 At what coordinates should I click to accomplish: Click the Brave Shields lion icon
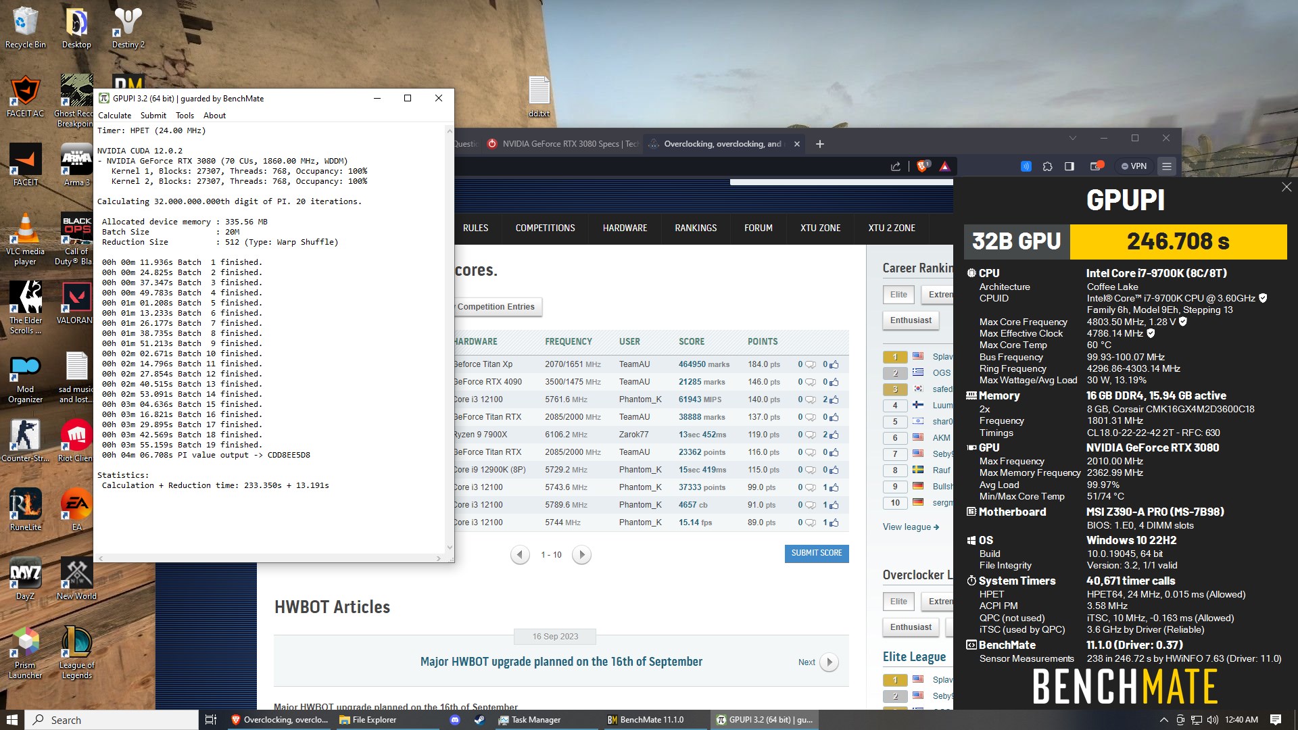click(922, 166)
